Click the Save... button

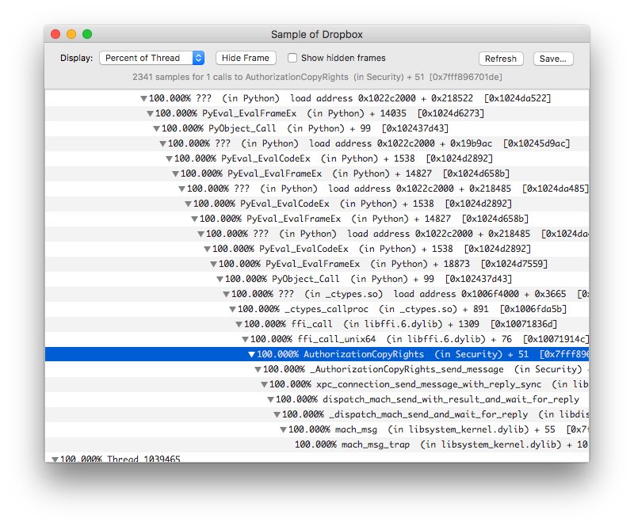[x=552, y=59]
